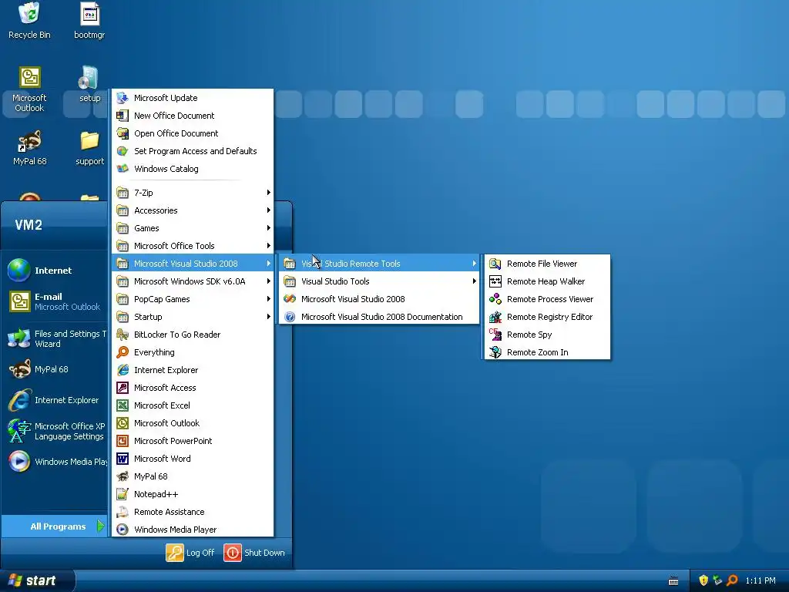Select bootmgr file on desktop

tap(89, 21)
